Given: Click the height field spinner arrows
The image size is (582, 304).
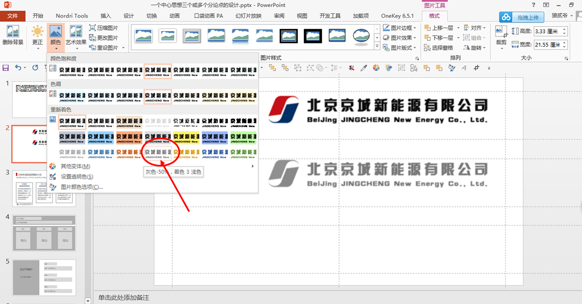Looking at the screenshot, I should click(564, 31).
